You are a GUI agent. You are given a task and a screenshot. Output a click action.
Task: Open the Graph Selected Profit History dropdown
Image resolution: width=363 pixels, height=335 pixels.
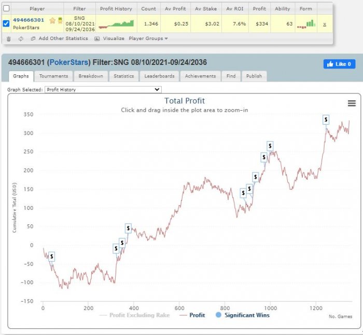click(103, 89)
